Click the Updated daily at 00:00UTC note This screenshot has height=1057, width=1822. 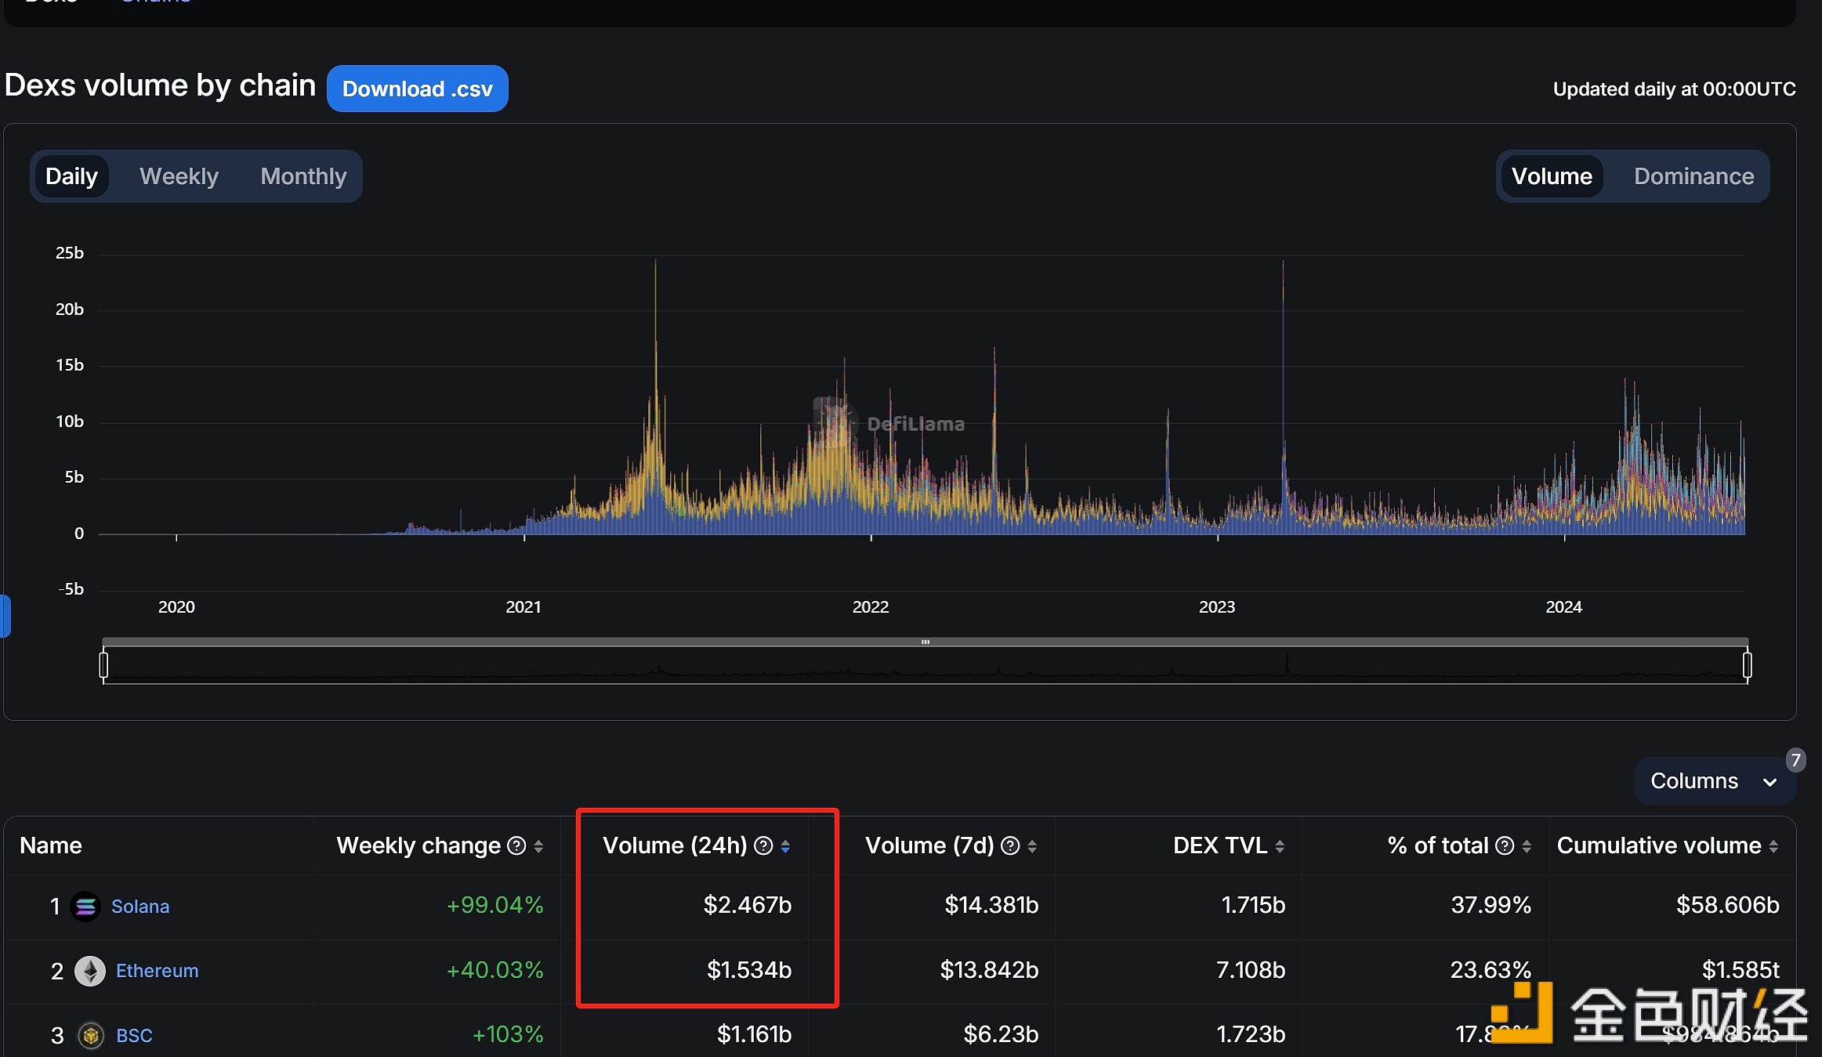point(1674,89)
